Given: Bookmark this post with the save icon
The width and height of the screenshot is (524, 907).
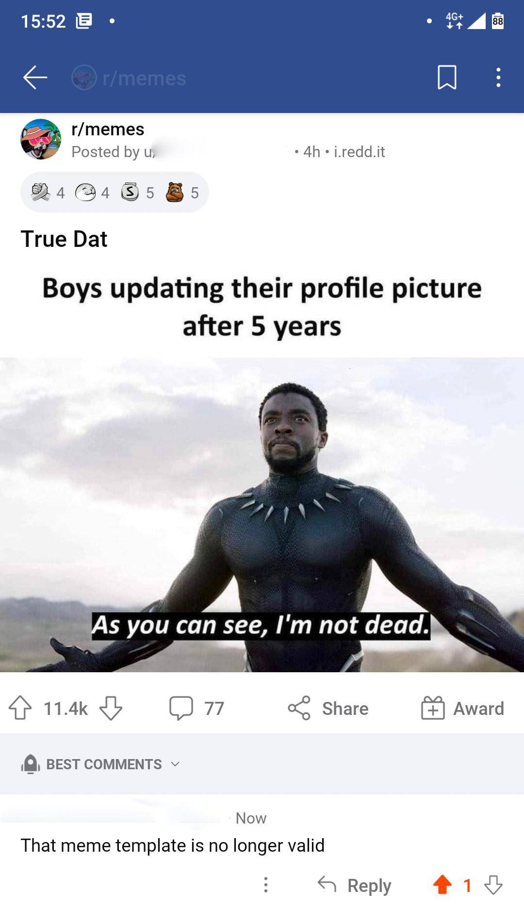Looking at the screenshot, I should pyautogui.click(x=447, y=78).
